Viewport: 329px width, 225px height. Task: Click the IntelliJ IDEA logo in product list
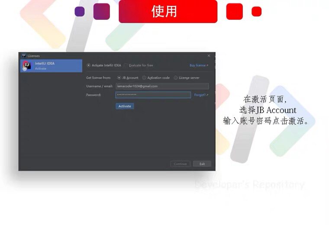coord(27,65)
